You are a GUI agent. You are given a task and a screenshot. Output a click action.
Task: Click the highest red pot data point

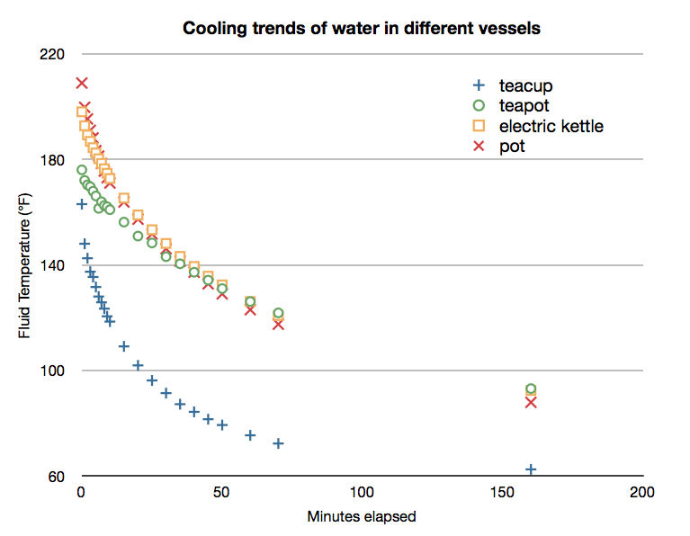pyautogui.click(x=82, y=83)
